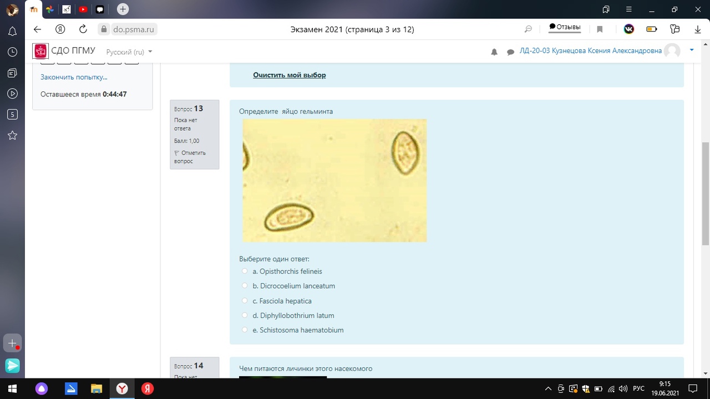Image resolution: width=710 pixels, height=399 pixels.
Task: Switch to the YouTube tab
Action: [x=83, y=9]
